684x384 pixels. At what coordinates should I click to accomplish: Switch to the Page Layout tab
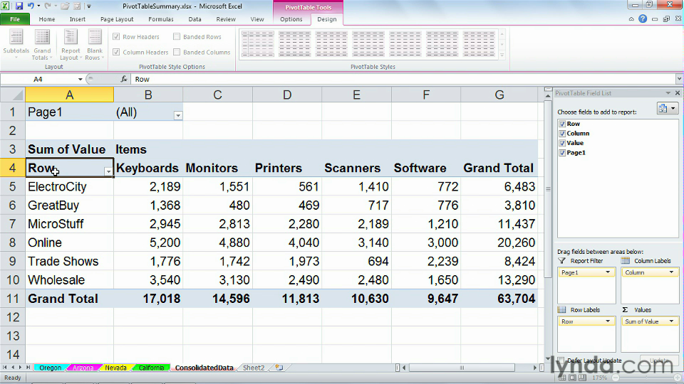click(x=117, y=19)
